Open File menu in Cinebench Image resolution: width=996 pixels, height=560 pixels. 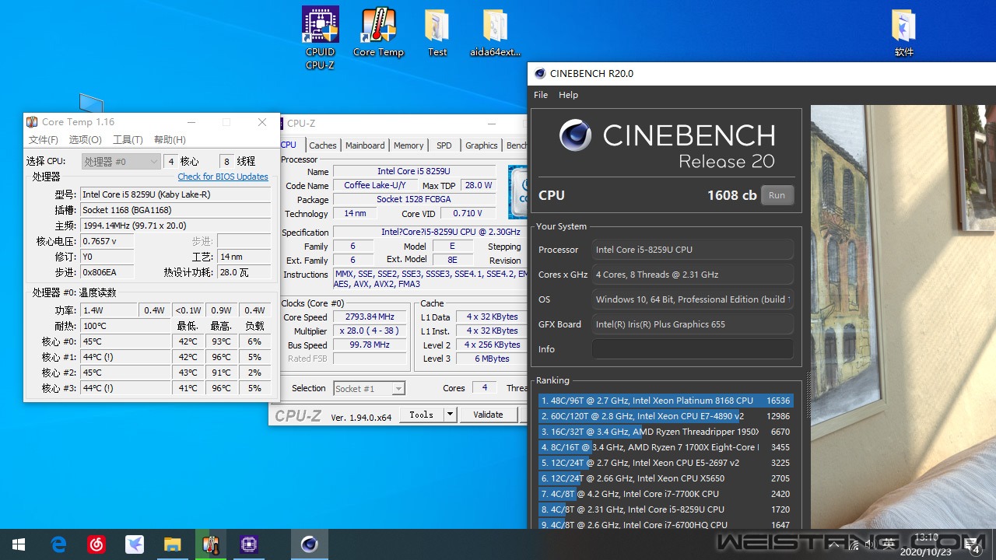(541, 95)
